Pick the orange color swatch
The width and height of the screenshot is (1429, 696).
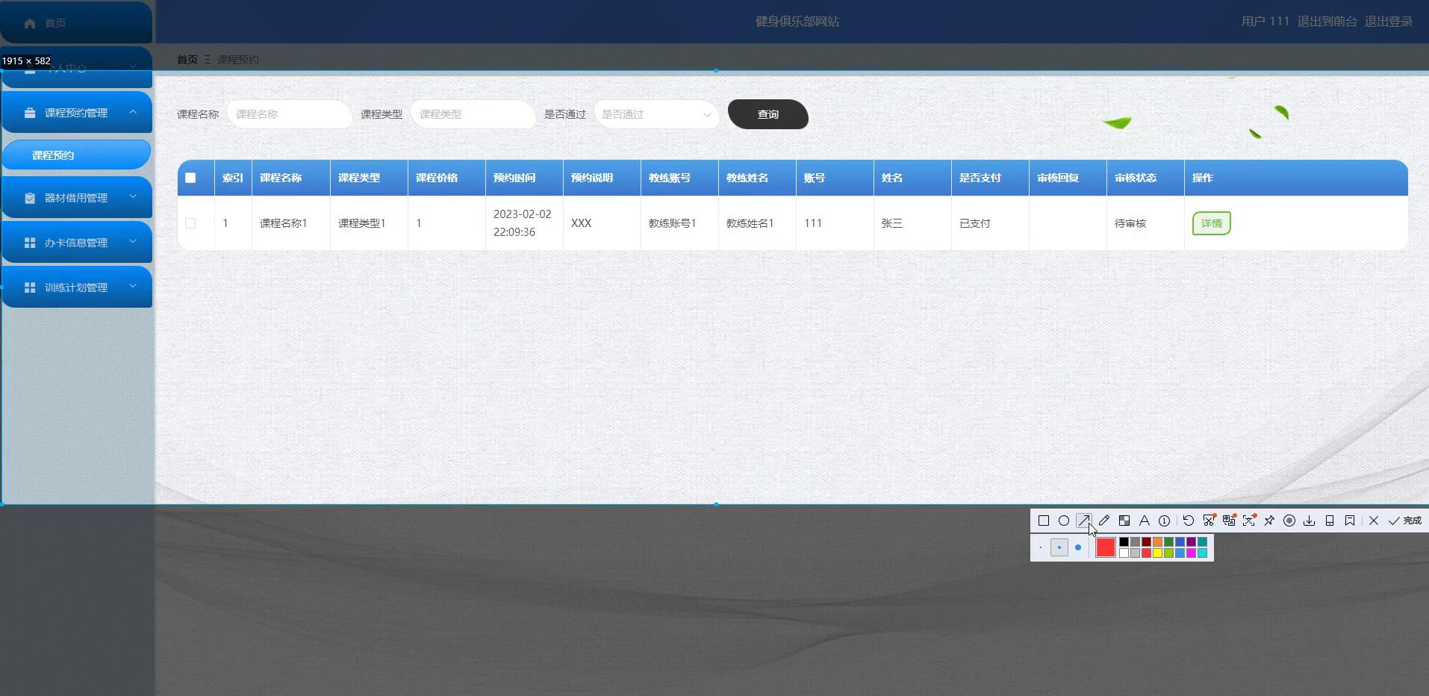coord(1157,541)
